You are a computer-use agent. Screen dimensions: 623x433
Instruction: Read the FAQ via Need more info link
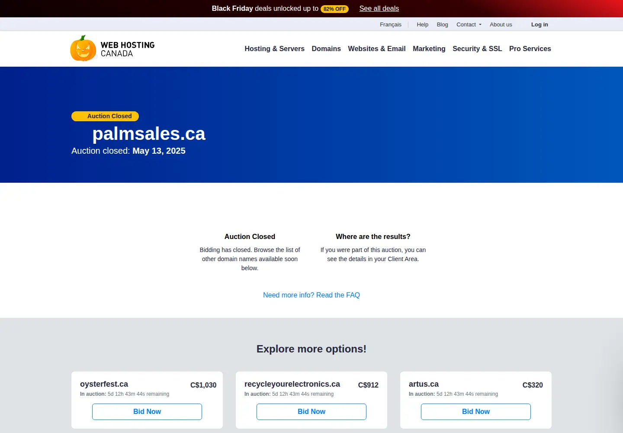(x=311, y=295)
